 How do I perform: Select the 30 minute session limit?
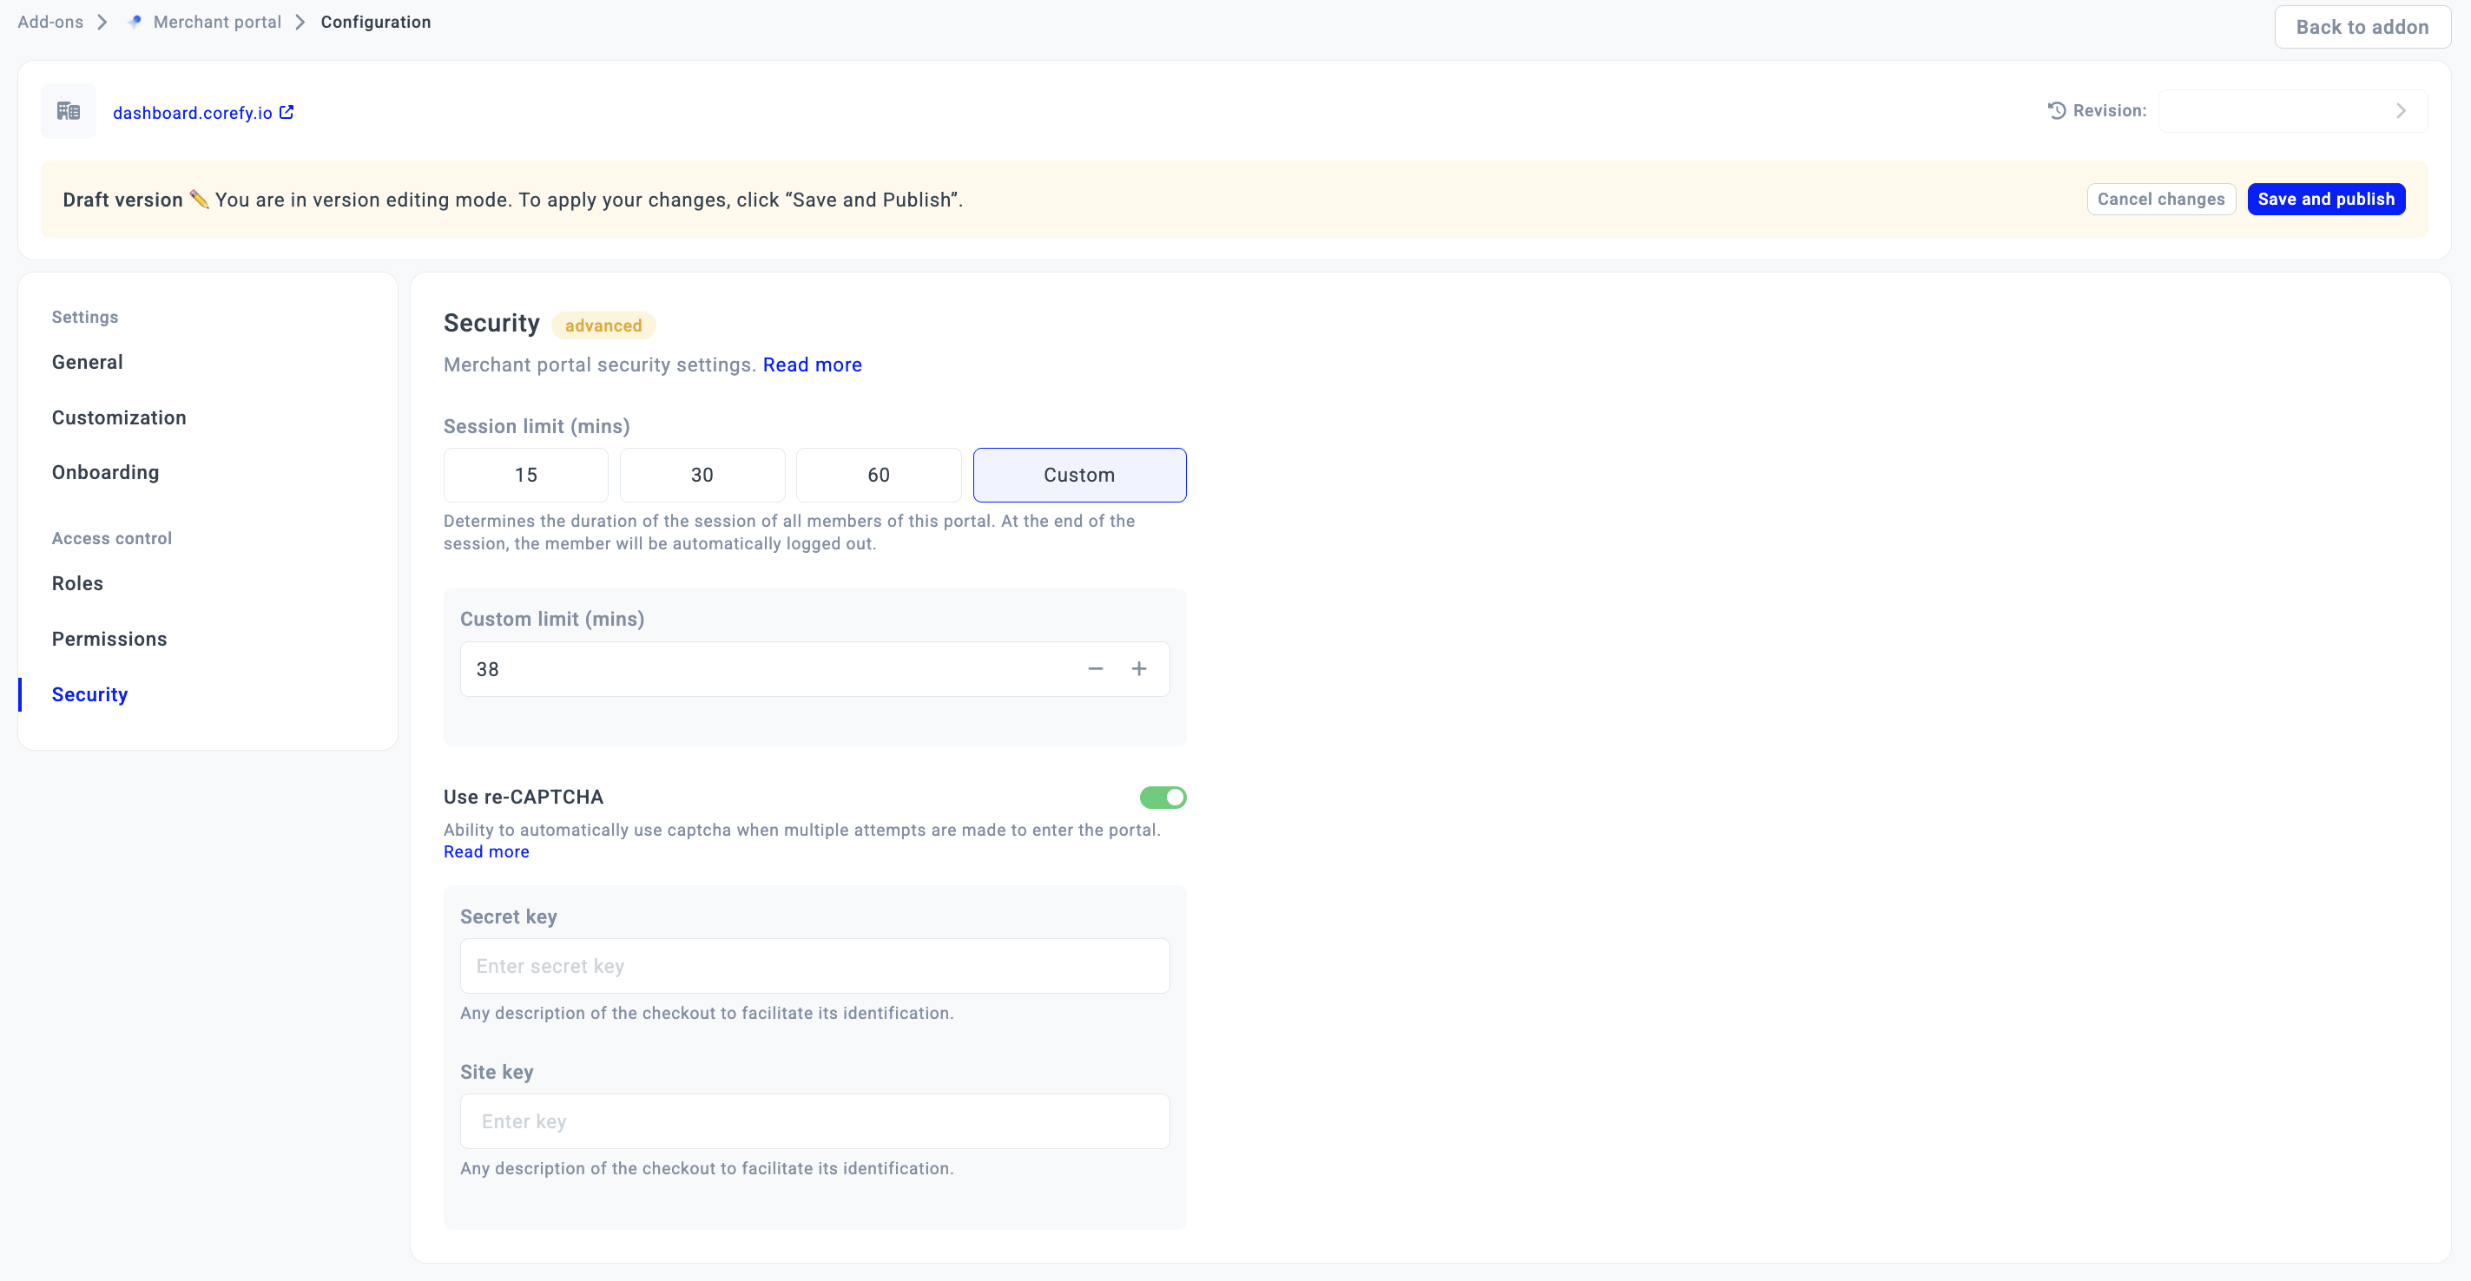(702, 476)
